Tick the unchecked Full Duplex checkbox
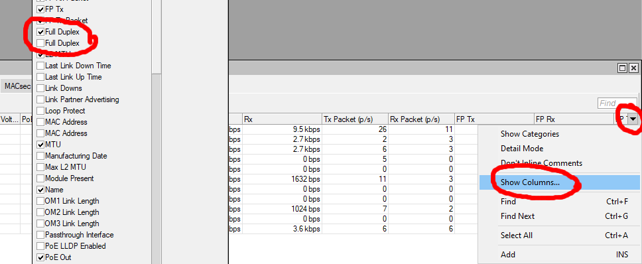Viewport: 642px width, 264px height. tap(40, 43)
